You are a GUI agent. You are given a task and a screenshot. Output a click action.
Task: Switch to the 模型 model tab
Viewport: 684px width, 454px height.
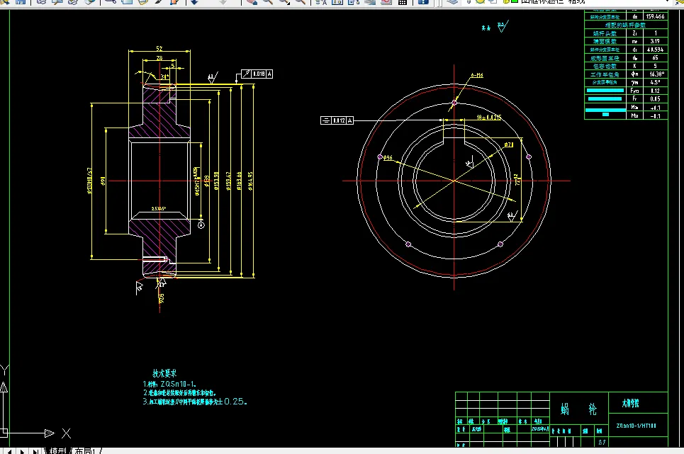point(57,450)
